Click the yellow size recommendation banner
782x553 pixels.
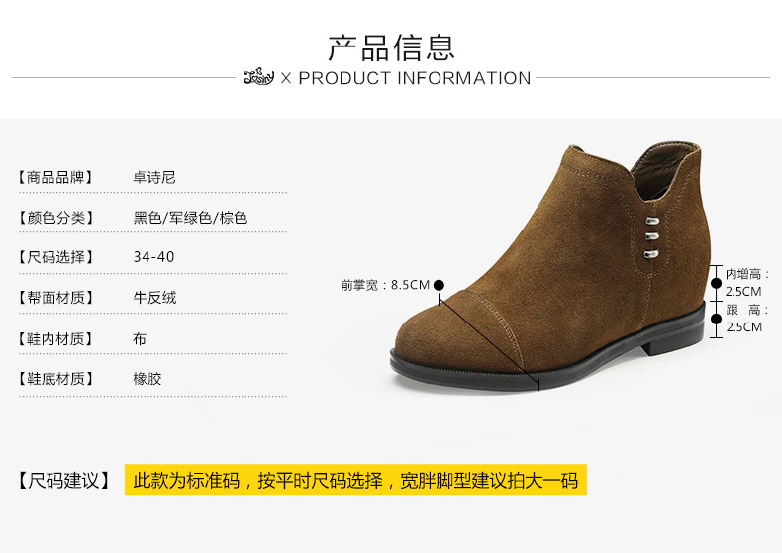(x=355, y=480)
